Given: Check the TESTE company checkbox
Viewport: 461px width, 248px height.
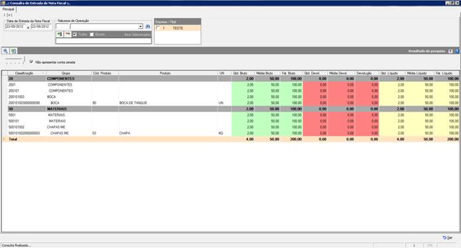Looking at the screenshot, I should click(x=158, y=28).
